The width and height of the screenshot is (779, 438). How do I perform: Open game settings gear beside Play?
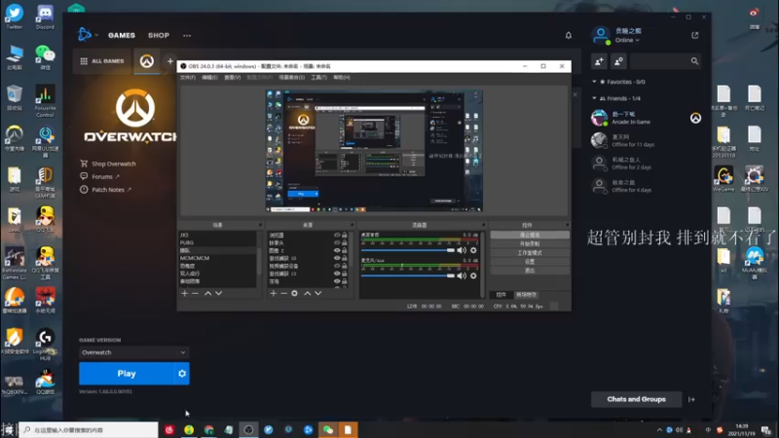pyautogui.click(x=182, y=374)
